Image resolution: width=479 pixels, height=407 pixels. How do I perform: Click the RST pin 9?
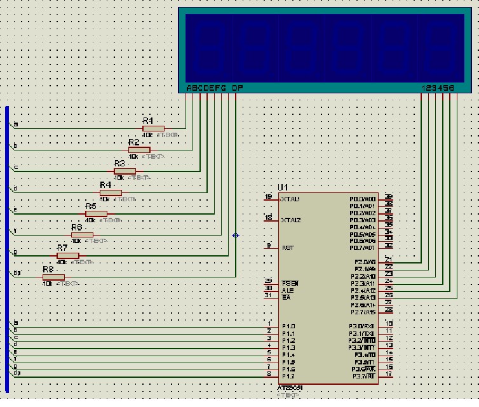pyautogui.click(x=271, y=248)
